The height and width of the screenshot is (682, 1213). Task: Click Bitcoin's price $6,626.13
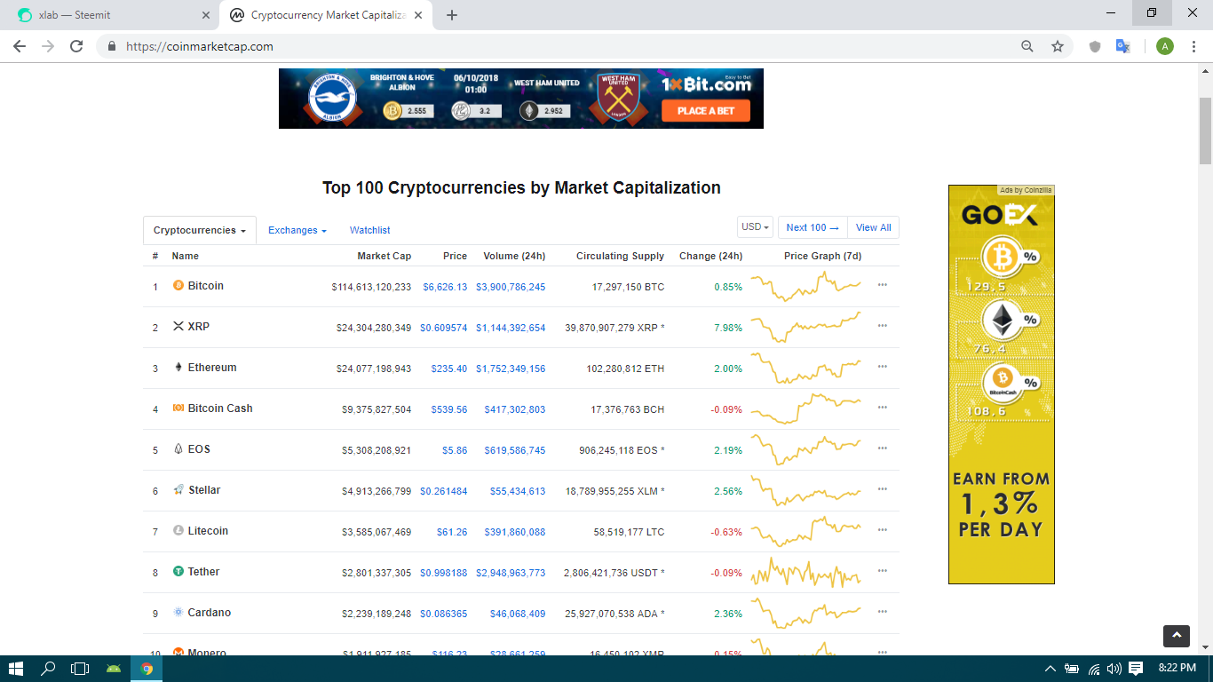click(x=445, y=287)
